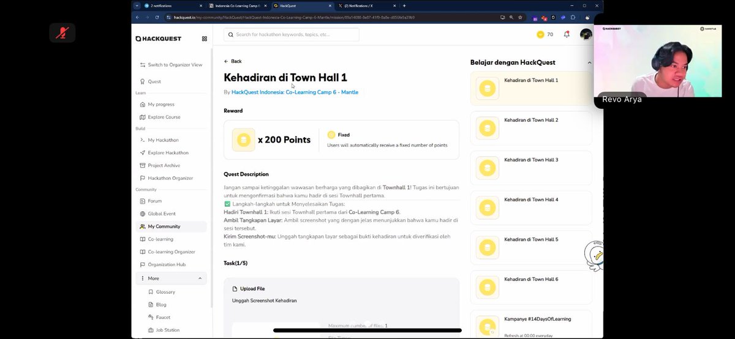The height and width of the screenshot is (339, 735).
Task: Open the apps grid icon beside HackQuest logo
Action: click(x=205, y=39)
